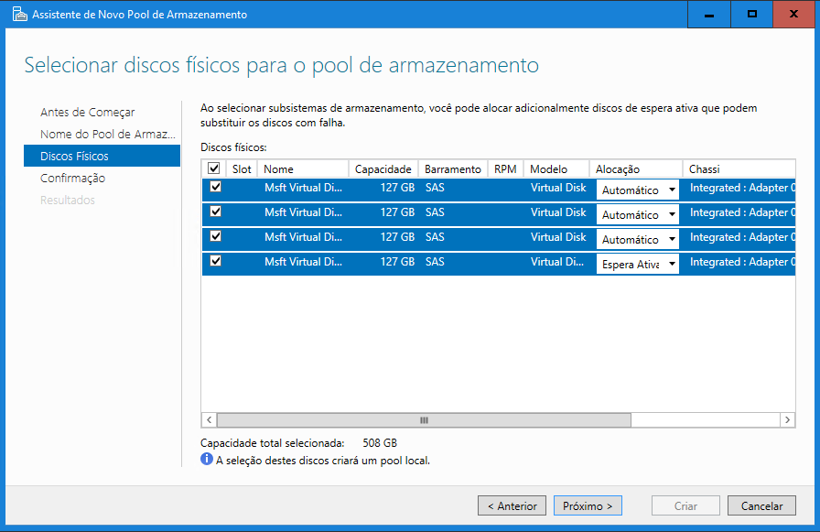Open Nome do Pool de Armazenamento step

pos(106,135)
